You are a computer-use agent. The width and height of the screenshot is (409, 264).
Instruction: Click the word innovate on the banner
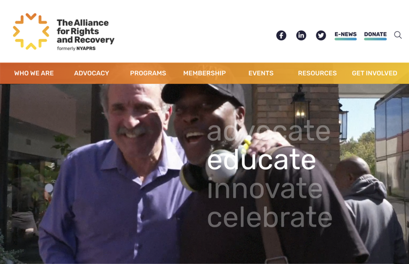click(x=265, y=189)
